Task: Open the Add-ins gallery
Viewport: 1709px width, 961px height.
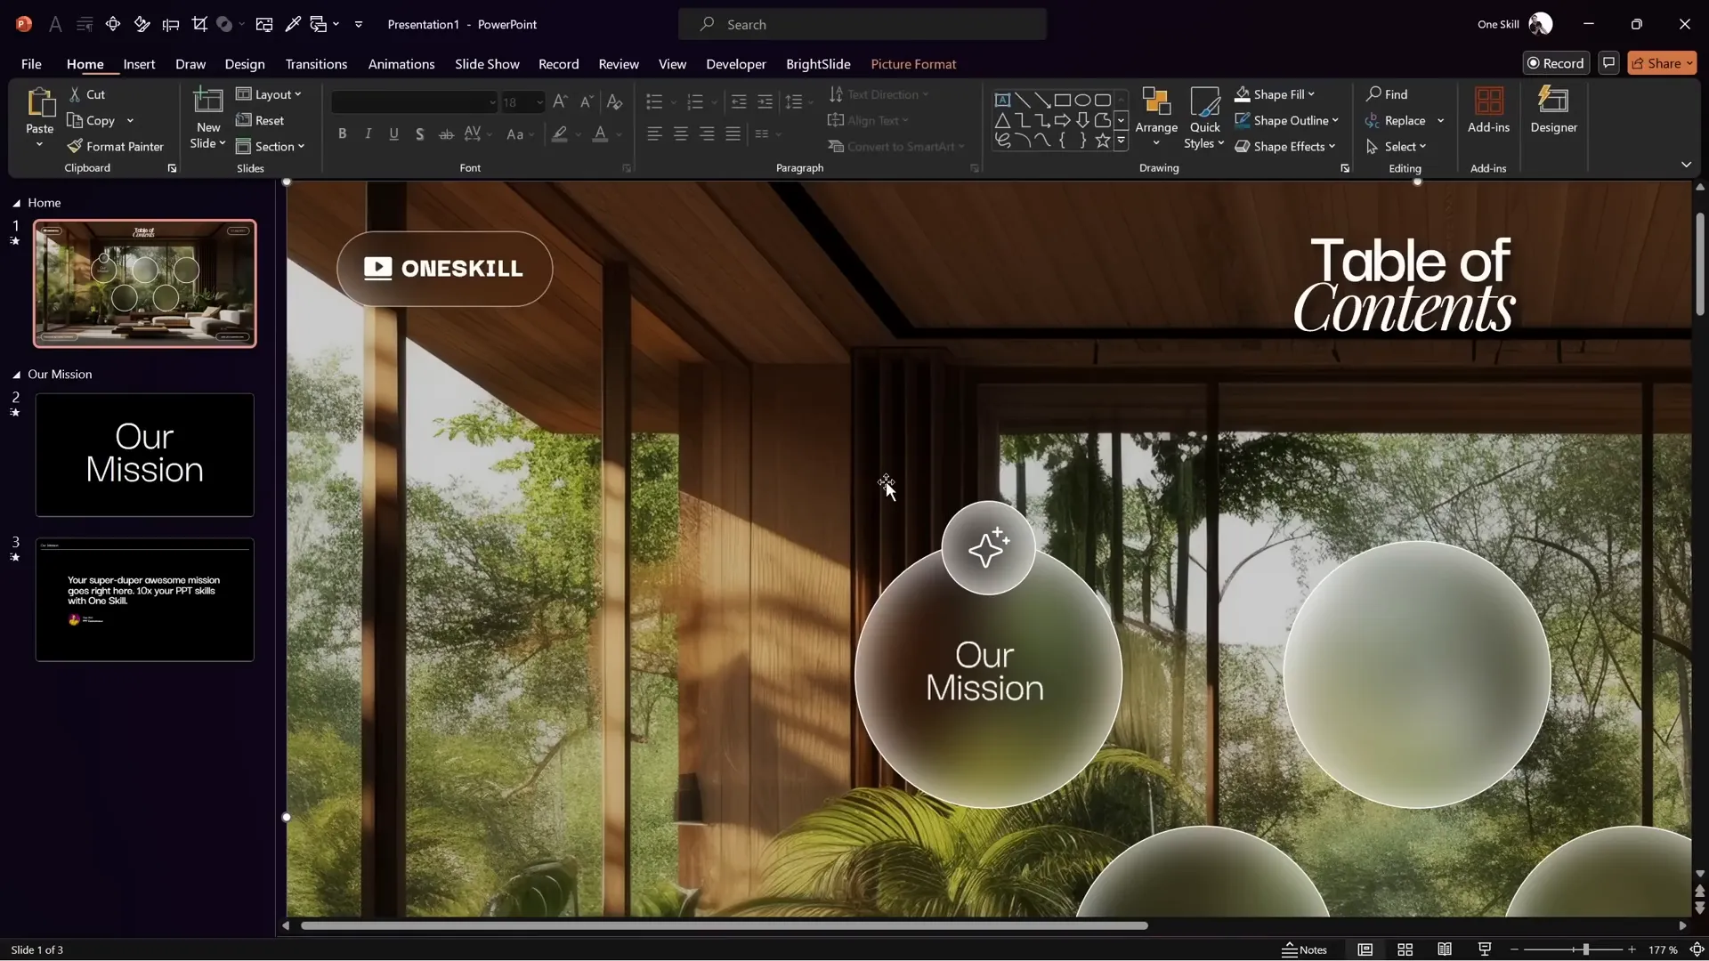Action: pyautogui.click(x=1488, y=109)
